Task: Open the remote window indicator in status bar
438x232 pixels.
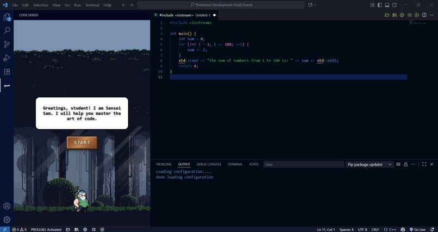Action: (x=5, y=229)
